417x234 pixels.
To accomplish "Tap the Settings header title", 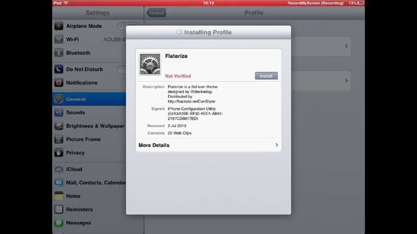I will tap(98, 13).
